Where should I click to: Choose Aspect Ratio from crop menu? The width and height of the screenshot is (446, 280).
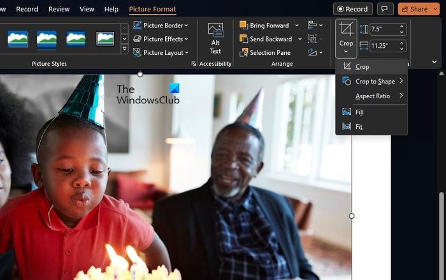373,96
